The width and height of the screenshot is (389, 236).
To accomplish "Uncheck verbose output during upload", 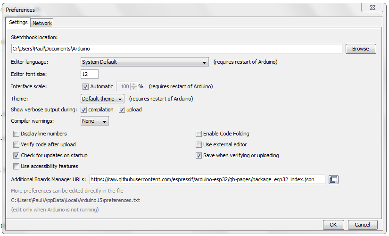I will tap(122, 110).
